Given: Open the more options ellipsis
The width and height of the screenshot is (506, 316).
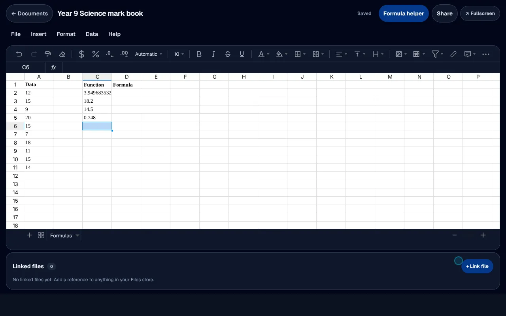Looking at the screenshot, I should tap(486, 54).
